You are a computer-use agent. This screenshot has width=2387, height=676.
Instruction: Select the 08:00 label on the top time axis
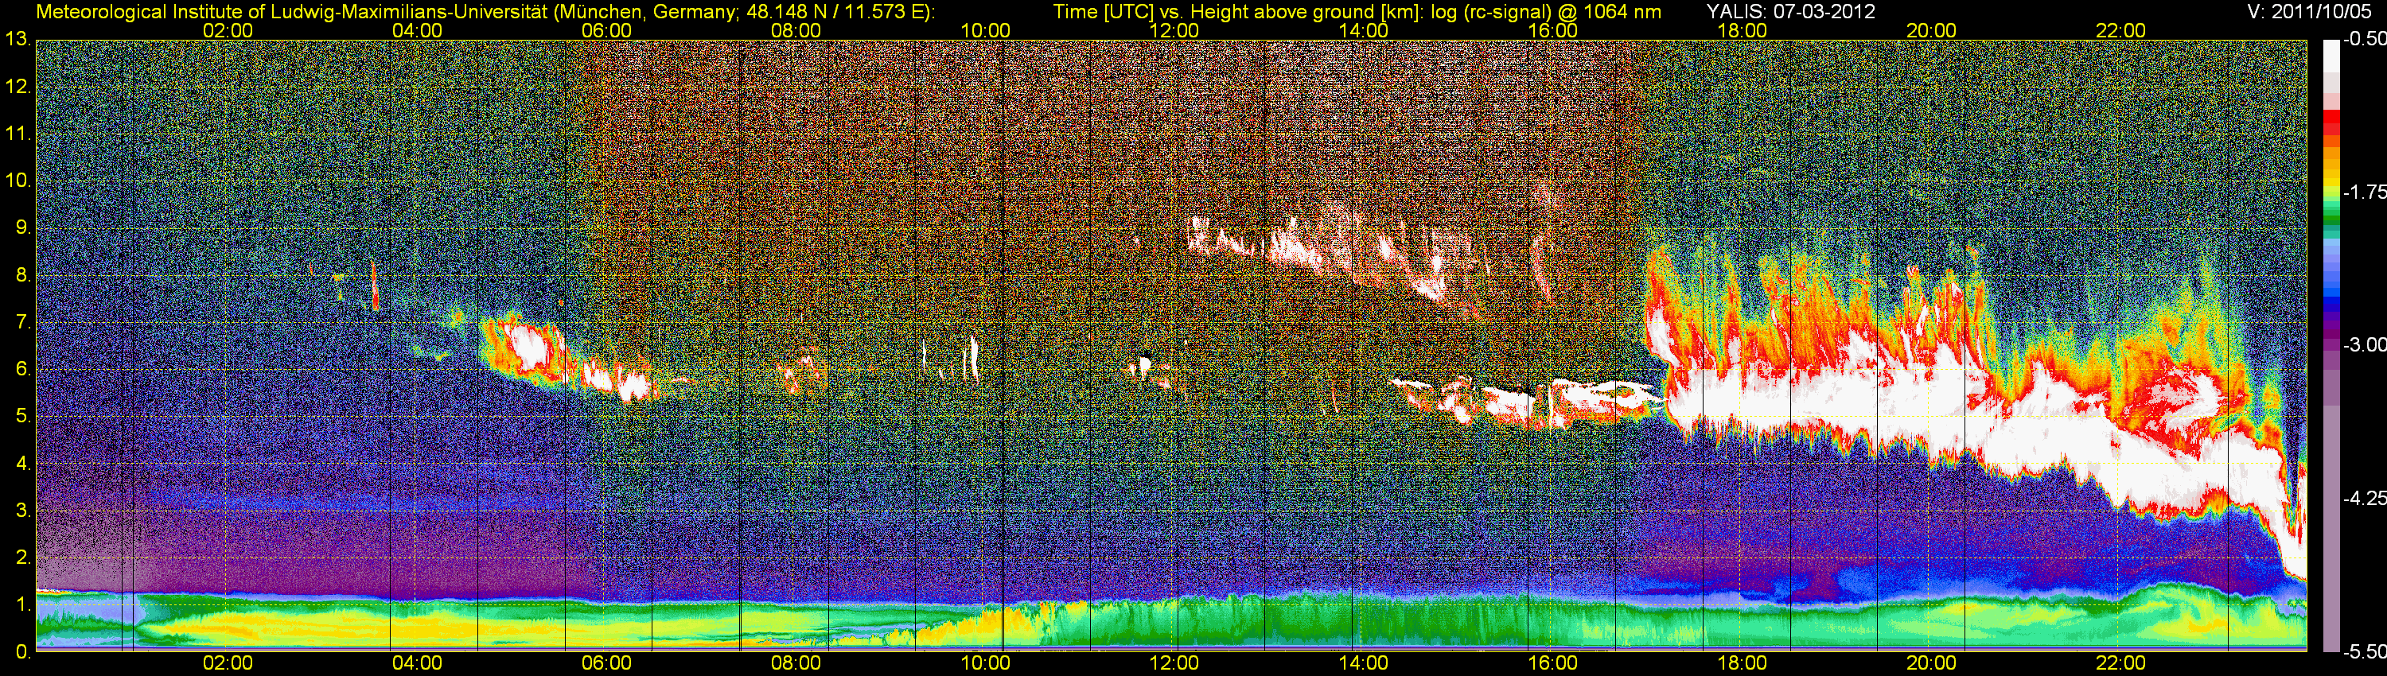tap(796, 30)
